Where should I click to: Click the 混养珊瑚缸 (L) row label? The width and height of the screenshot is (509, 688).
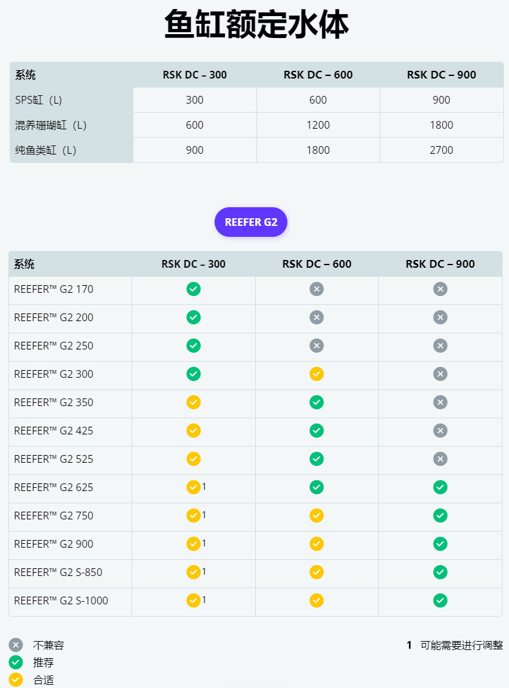click(x=51, y=125)
